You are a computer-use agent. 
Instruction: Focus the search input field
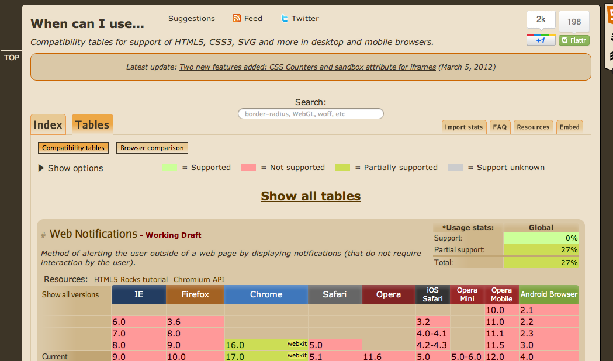311,114
